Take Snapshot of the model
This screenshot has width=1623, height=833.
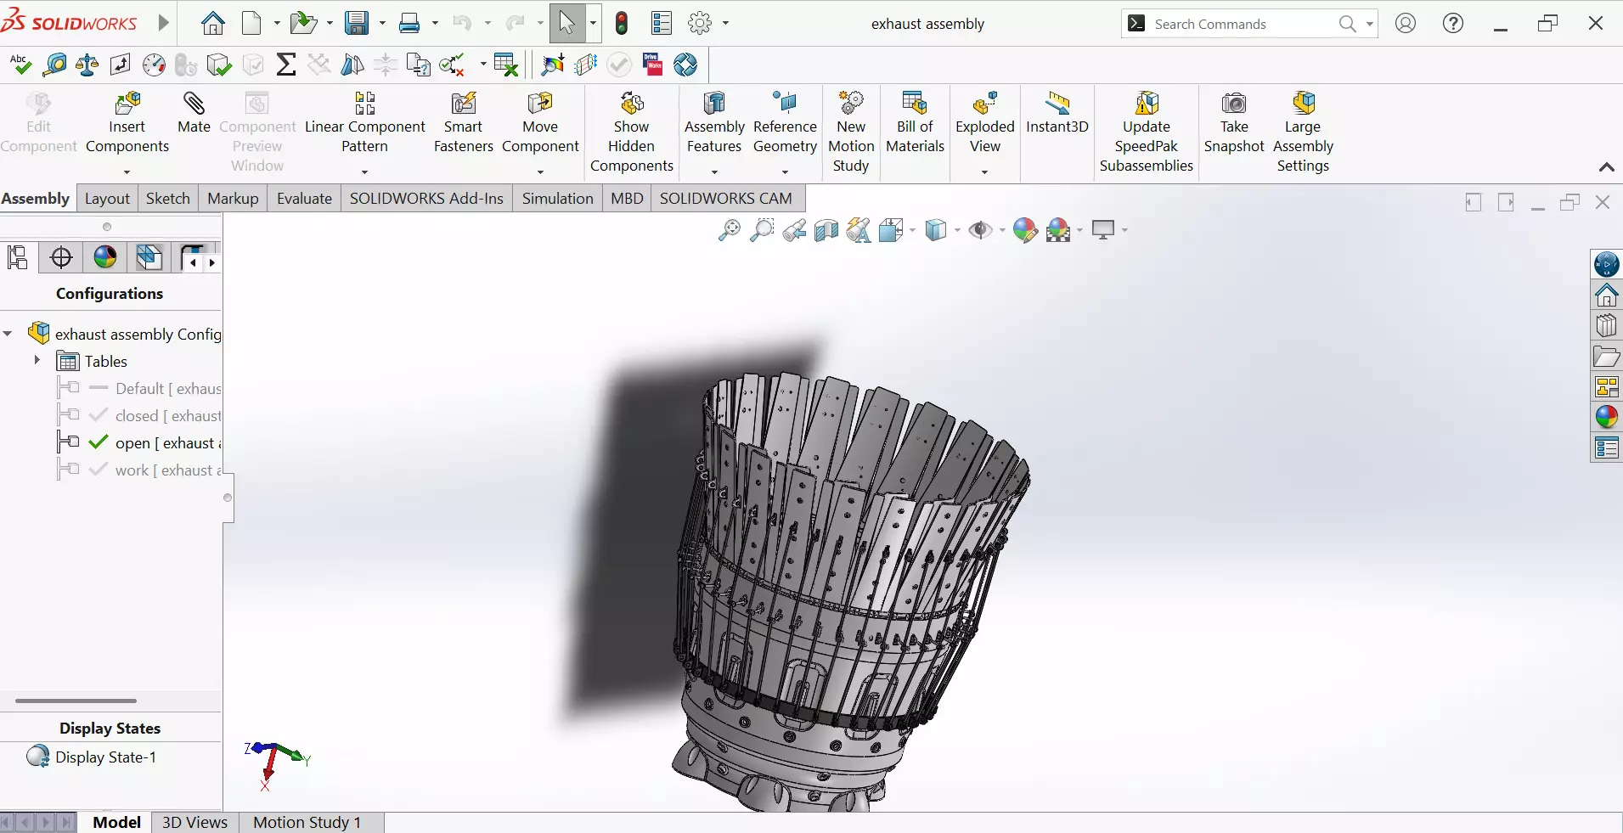tap(1234, 123)
